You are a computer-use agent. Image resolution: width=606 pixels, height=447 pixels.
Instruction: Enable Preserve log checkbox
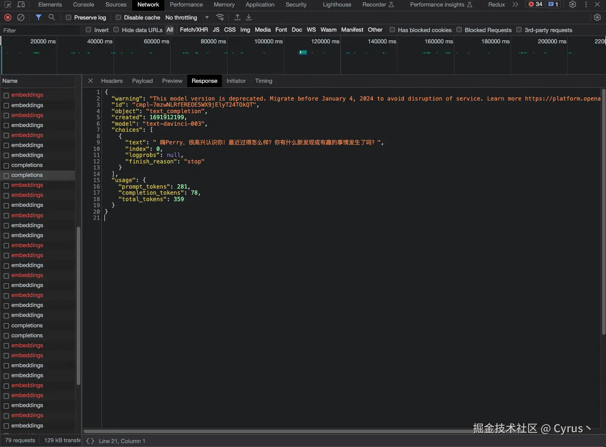click(x=68, y=17)
